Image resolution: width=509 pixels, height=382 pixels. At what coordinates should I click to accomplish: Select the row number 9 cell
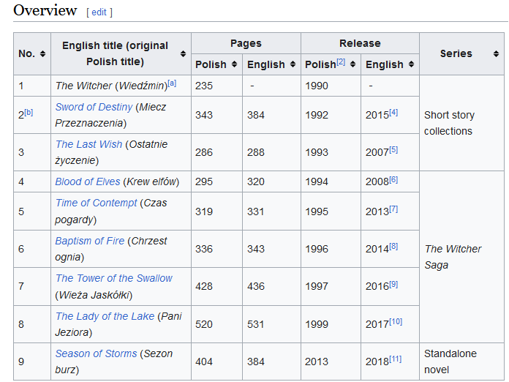32,362
